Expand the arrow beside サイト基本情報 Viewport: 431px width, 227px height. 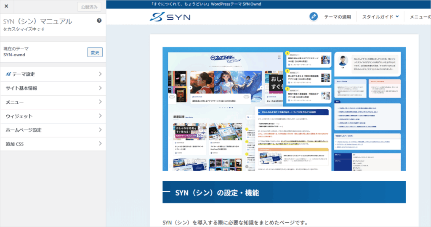(x=100, y=88)
